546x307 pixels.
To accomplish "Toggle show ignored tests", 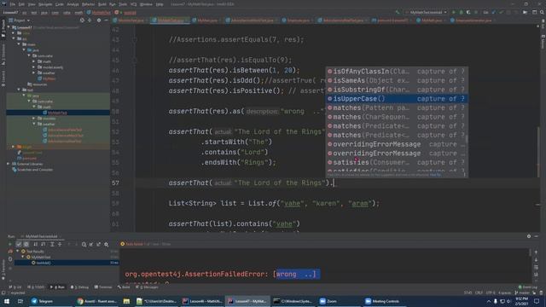I will 26,245.
